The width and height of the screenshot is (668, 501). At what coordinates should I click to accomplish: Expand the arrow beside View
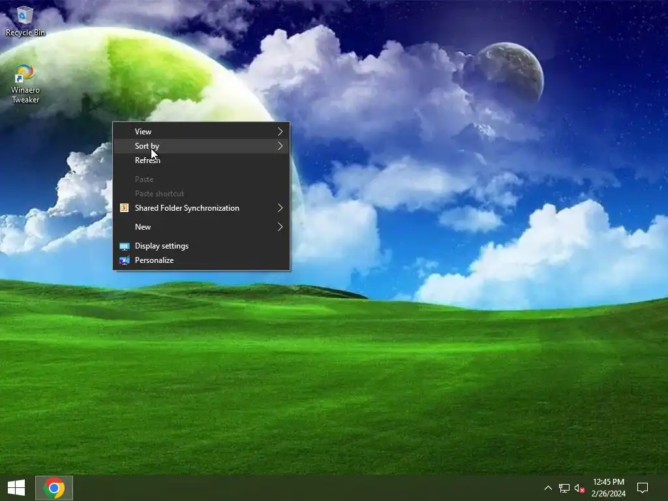[x=280, y=132]
